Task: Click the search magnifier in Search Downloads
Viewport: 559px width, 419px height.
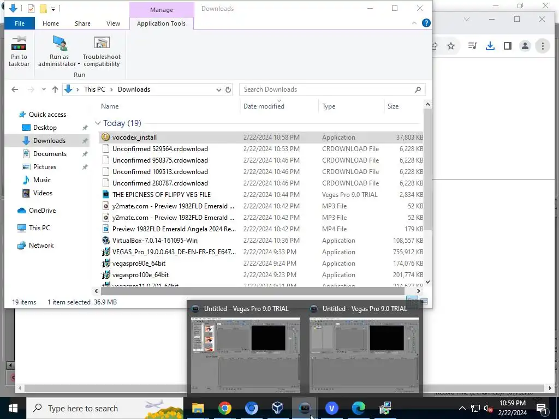Action: pyautogui.click(x=418, y=89)
